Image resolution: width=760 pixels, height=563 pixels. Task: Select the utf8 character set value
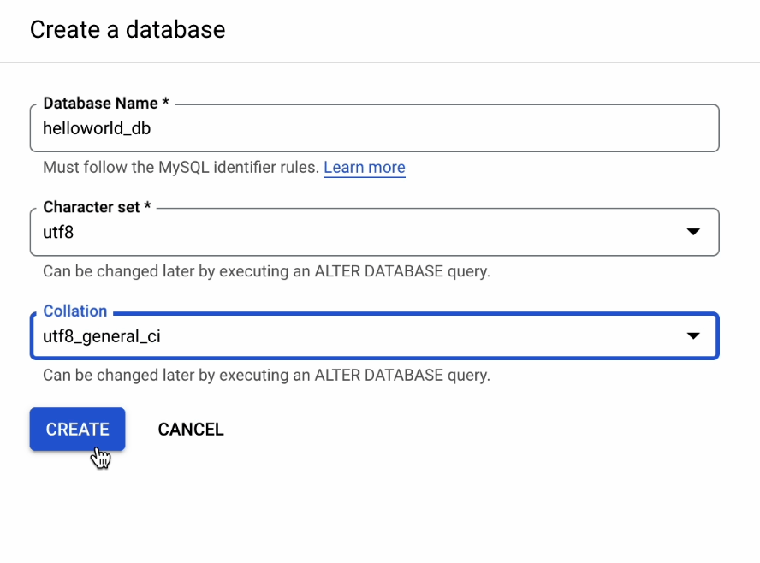point(59,232)
